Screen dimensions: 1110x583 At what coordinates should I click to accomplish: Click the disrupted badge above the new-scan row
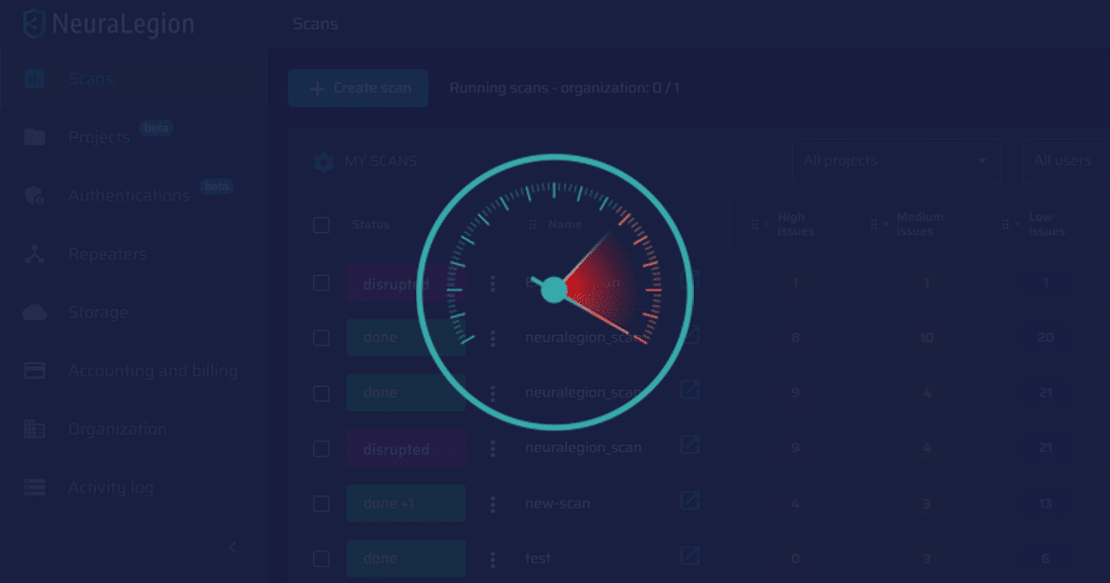tap(405, 448)
